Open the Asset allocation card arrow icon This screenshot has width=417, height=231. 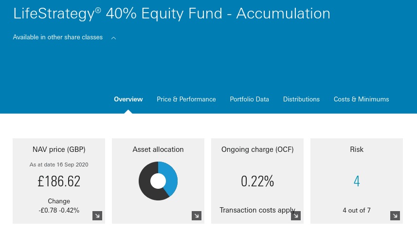(x=197, y=215)
